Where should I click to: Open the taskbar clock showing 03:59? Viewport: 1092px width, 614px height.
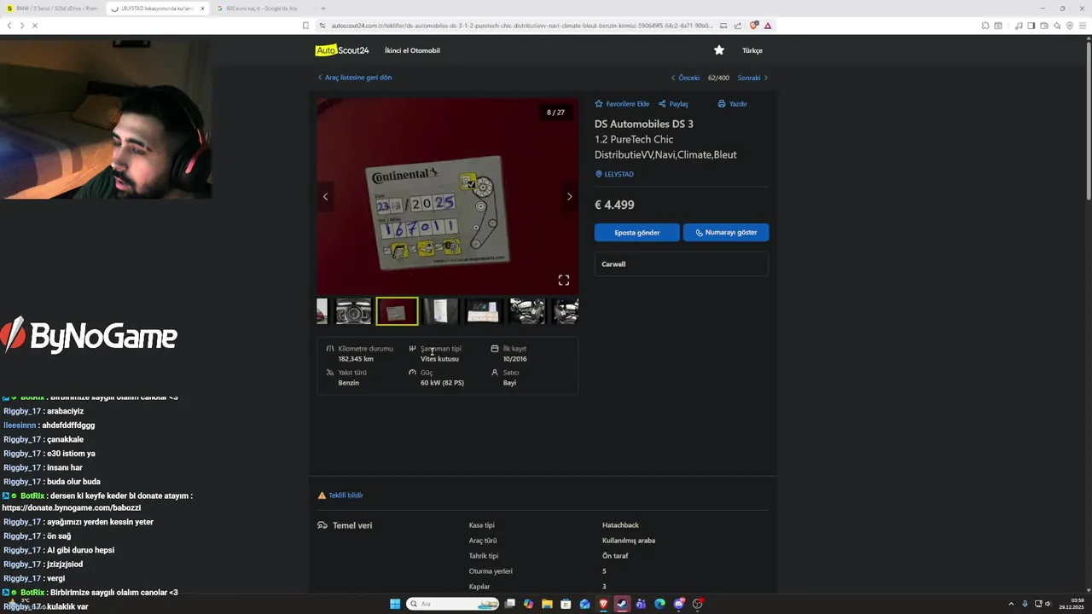point(1072,604)
